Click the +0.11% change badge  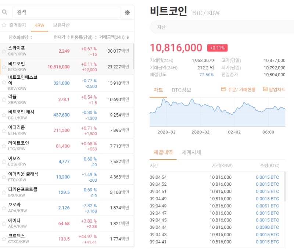coord(217,48)
